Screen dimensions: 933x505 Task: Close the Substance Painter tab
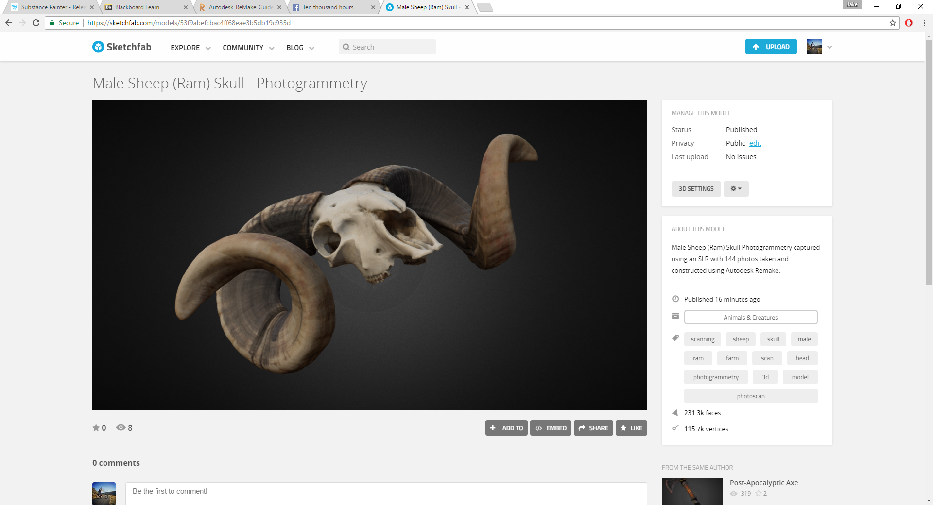pos(92,7)
